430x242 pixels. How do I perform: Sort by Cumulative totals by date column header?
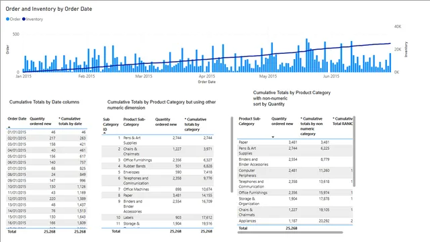coord(71,121)
